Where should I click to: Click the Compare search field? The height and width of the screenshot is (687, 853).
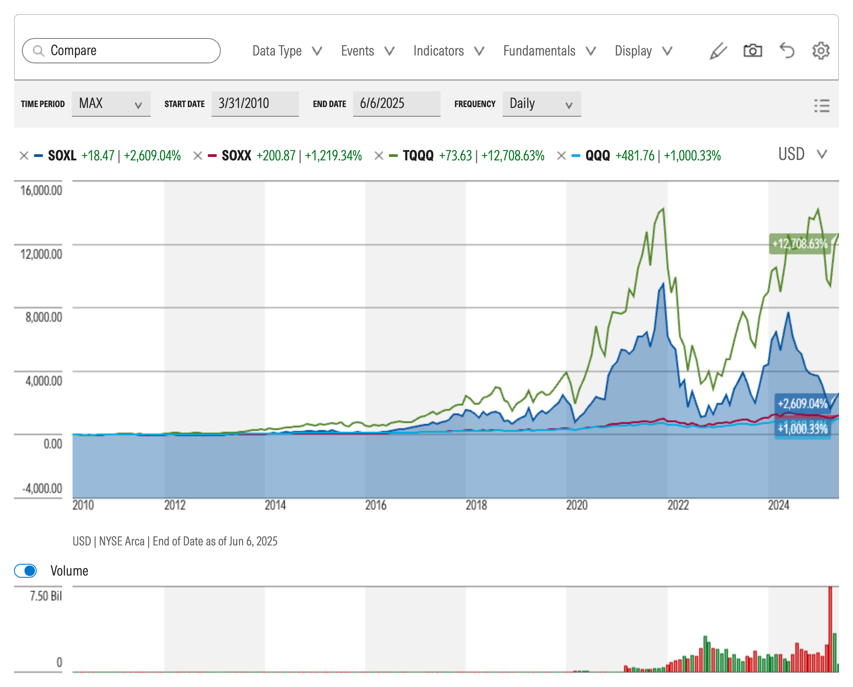(x=121, y=51)
